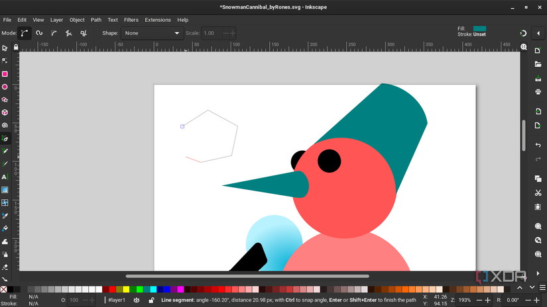This screenshot has width=547, height=307.
Task: Select the Node editing tool
Action: pyautogui.click(x=5, y=61)
